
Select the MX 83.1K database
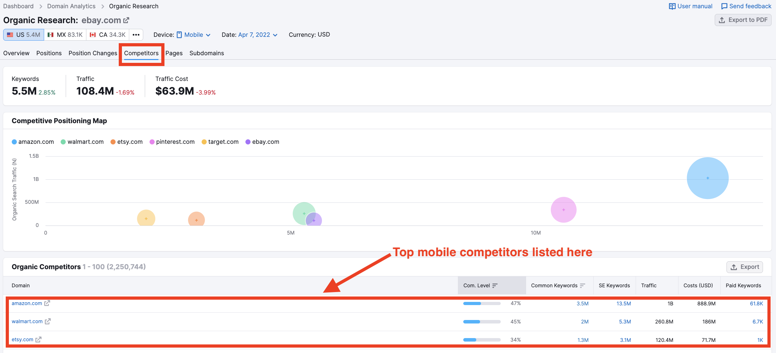65,35
